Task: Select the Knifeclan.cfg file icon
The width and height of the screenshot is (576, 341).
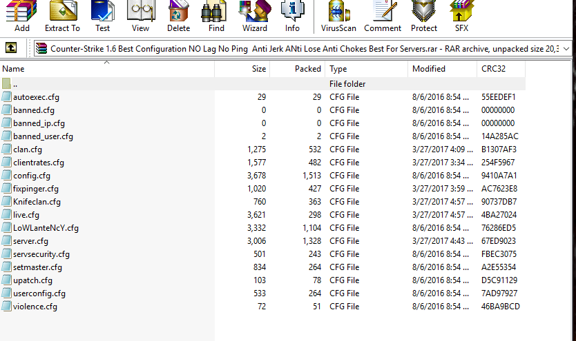Action: click(x=6, y=202)
